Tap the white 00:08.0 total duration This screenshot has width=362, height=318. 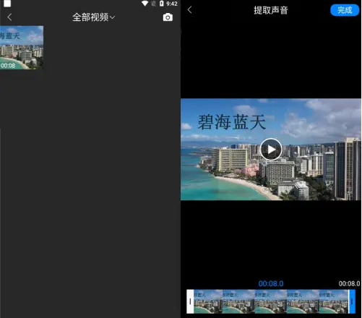pos(349,283)
